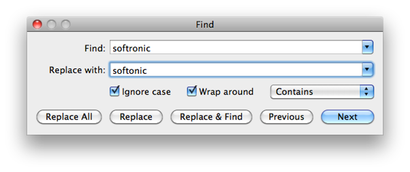Open the Find history dropdown arrow
The height and width of the screenshot is (172, 410).
[367, 48]
